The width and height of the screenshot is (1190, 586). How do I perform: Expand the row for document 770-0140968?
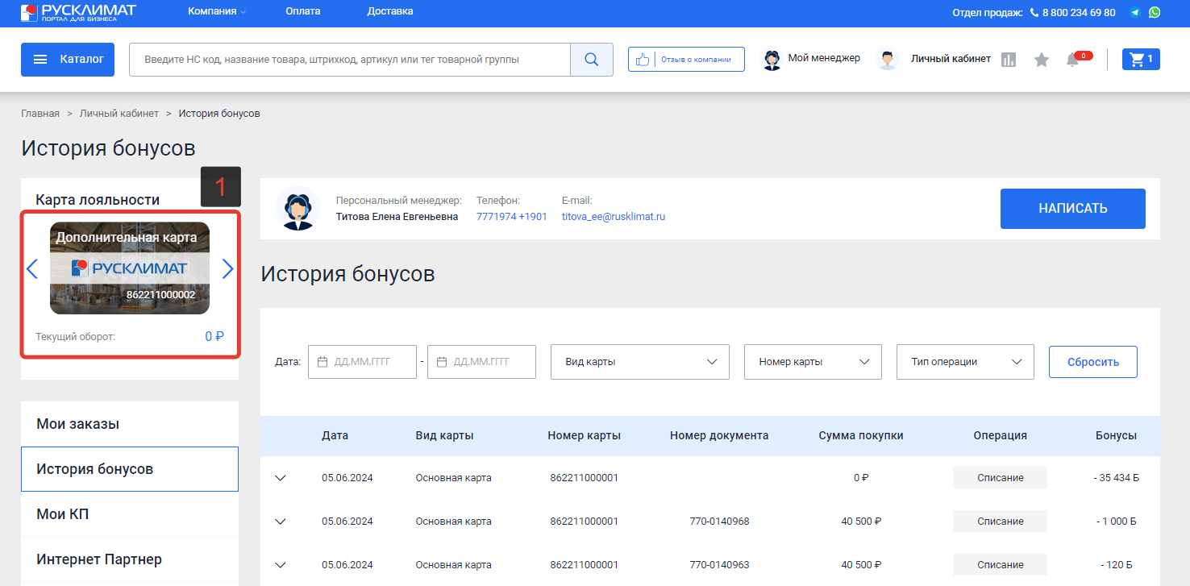point(281,522)
